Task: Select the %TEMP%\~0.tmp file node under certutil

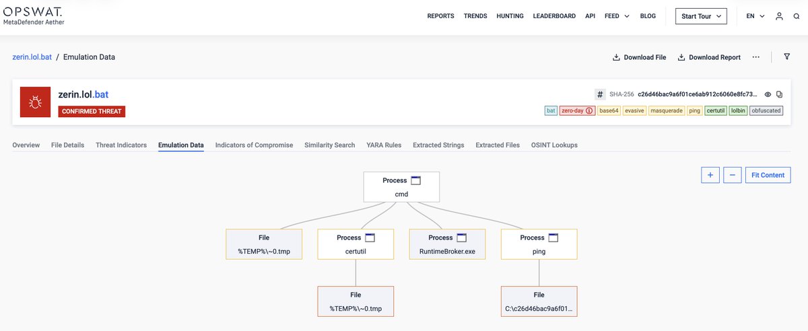Action: [355, 301]
